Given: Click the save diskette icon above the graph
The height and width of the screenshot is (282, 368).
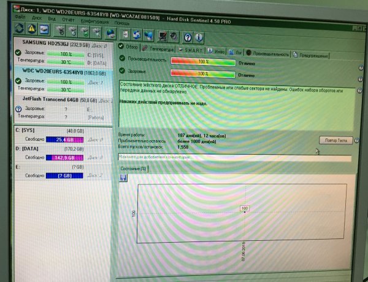Looking at the screenshot, I should (x=124, y=178).
